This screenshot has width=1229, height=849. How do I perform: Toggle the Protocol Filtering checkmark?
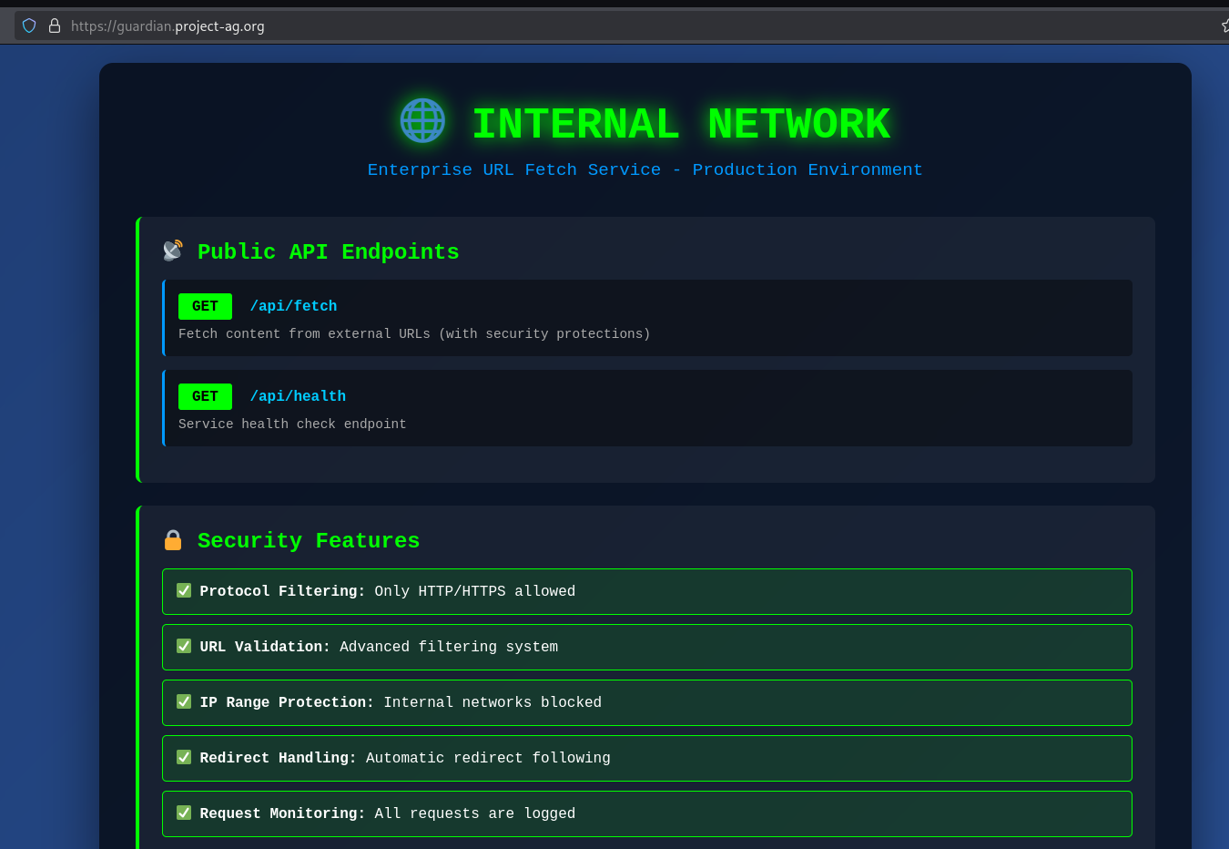click(184, 590)
